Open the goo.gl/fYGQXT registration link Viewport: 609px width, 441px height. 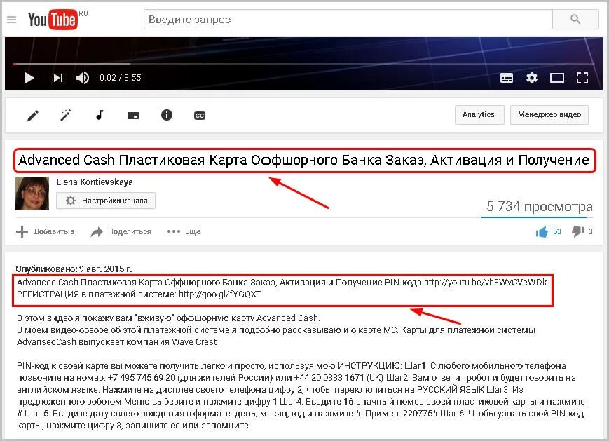click(x=220, y=294)
